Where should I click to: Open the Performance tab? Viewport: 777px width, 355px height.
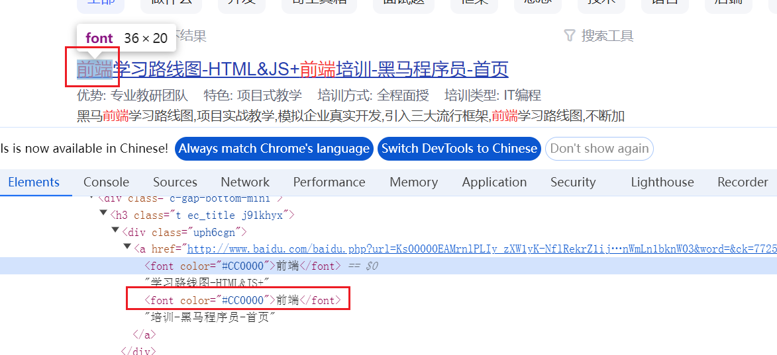click(x=329, y=182)
